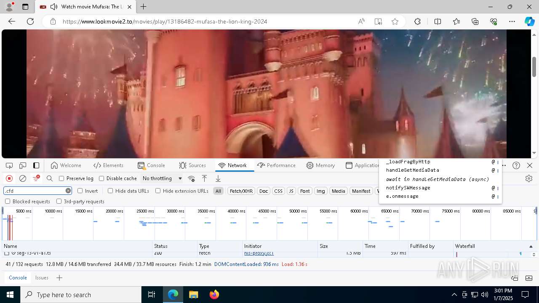Filter requests by Img
This screenshot has height=303, width=539.
(x=321, y=191)
